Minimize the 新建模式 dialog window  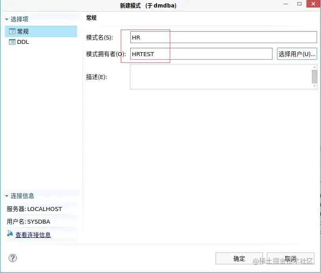pyautogui.click(x=285, y=4)
